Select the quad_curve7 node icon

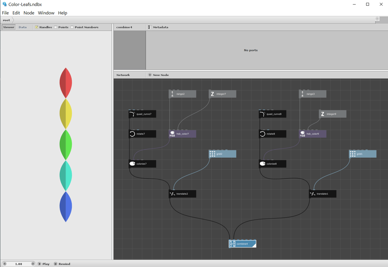point(132,114)
